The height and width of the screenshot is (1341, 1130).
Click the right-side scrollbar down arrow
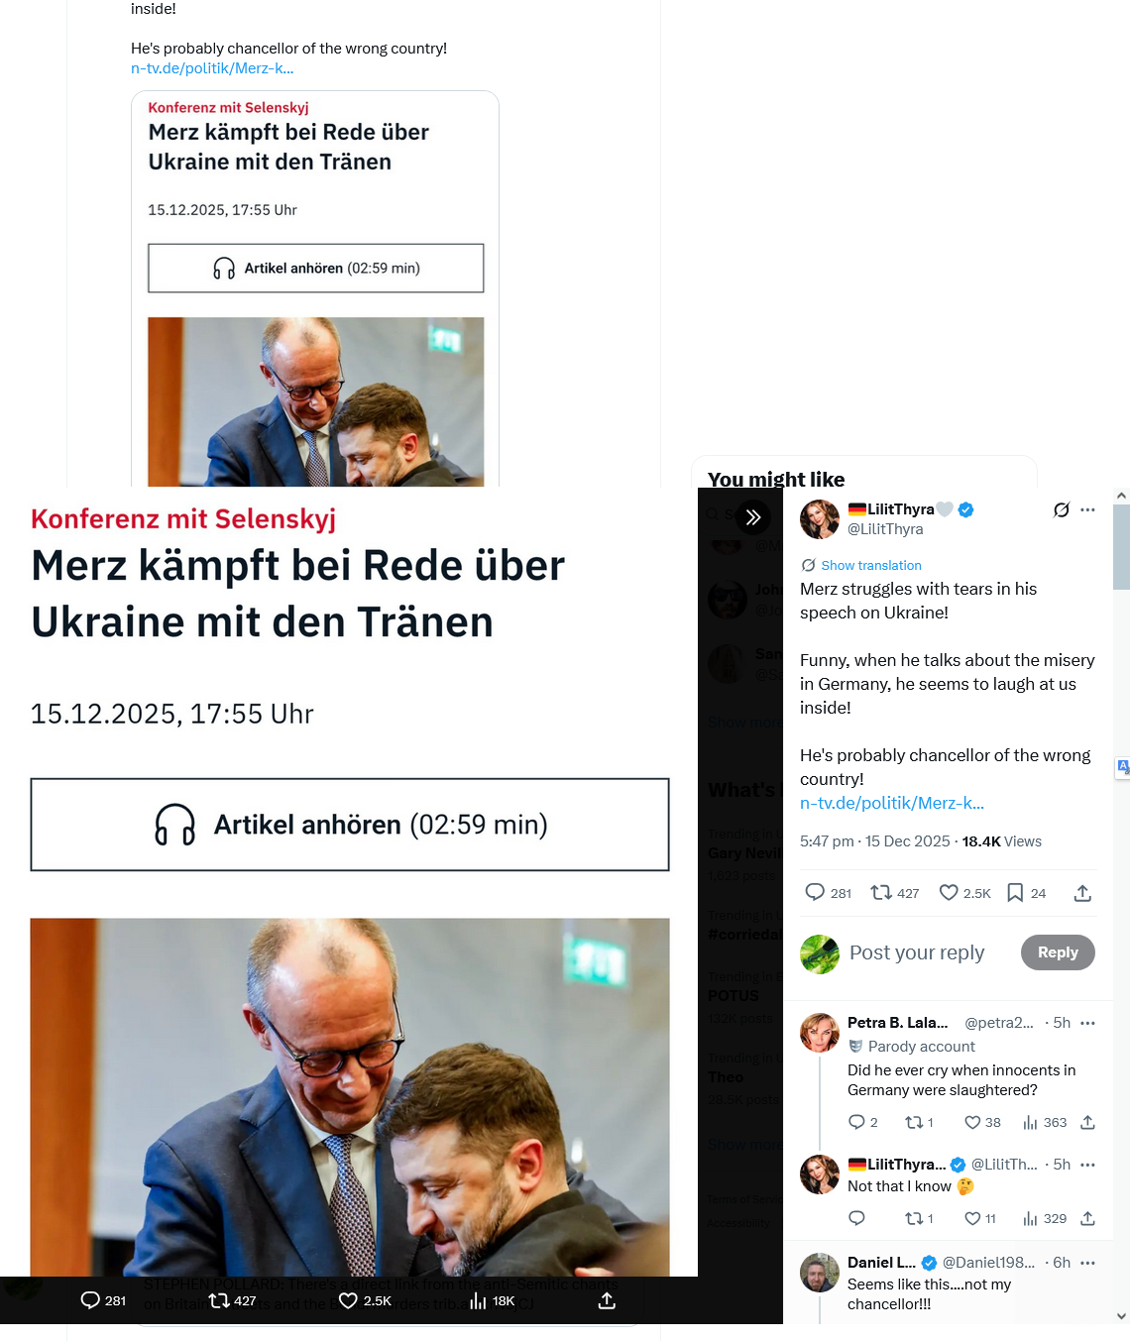point(1121,1316)
